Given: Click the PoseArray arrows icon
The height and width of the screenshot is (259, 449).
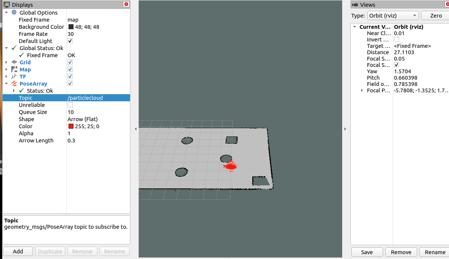Looking at the screenshot, I should coord(14,83).
